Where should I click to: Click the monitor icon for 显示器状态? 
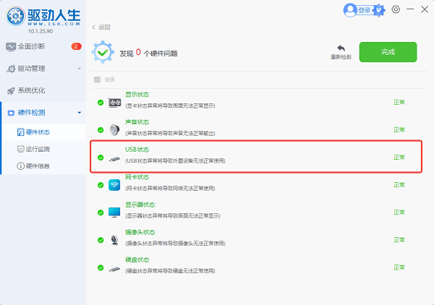pyautogui.click(x=114, y=212)
